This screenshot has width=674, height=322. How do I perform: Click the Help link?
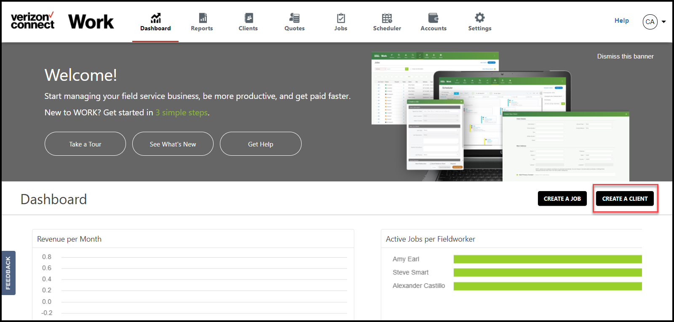tap(622, 20)
